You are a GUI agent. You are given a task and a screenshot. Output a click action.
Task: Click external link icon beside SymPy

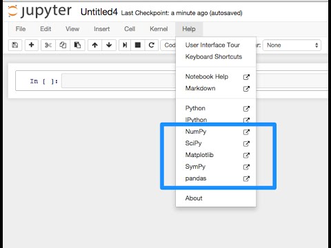(x=246, y=167)
